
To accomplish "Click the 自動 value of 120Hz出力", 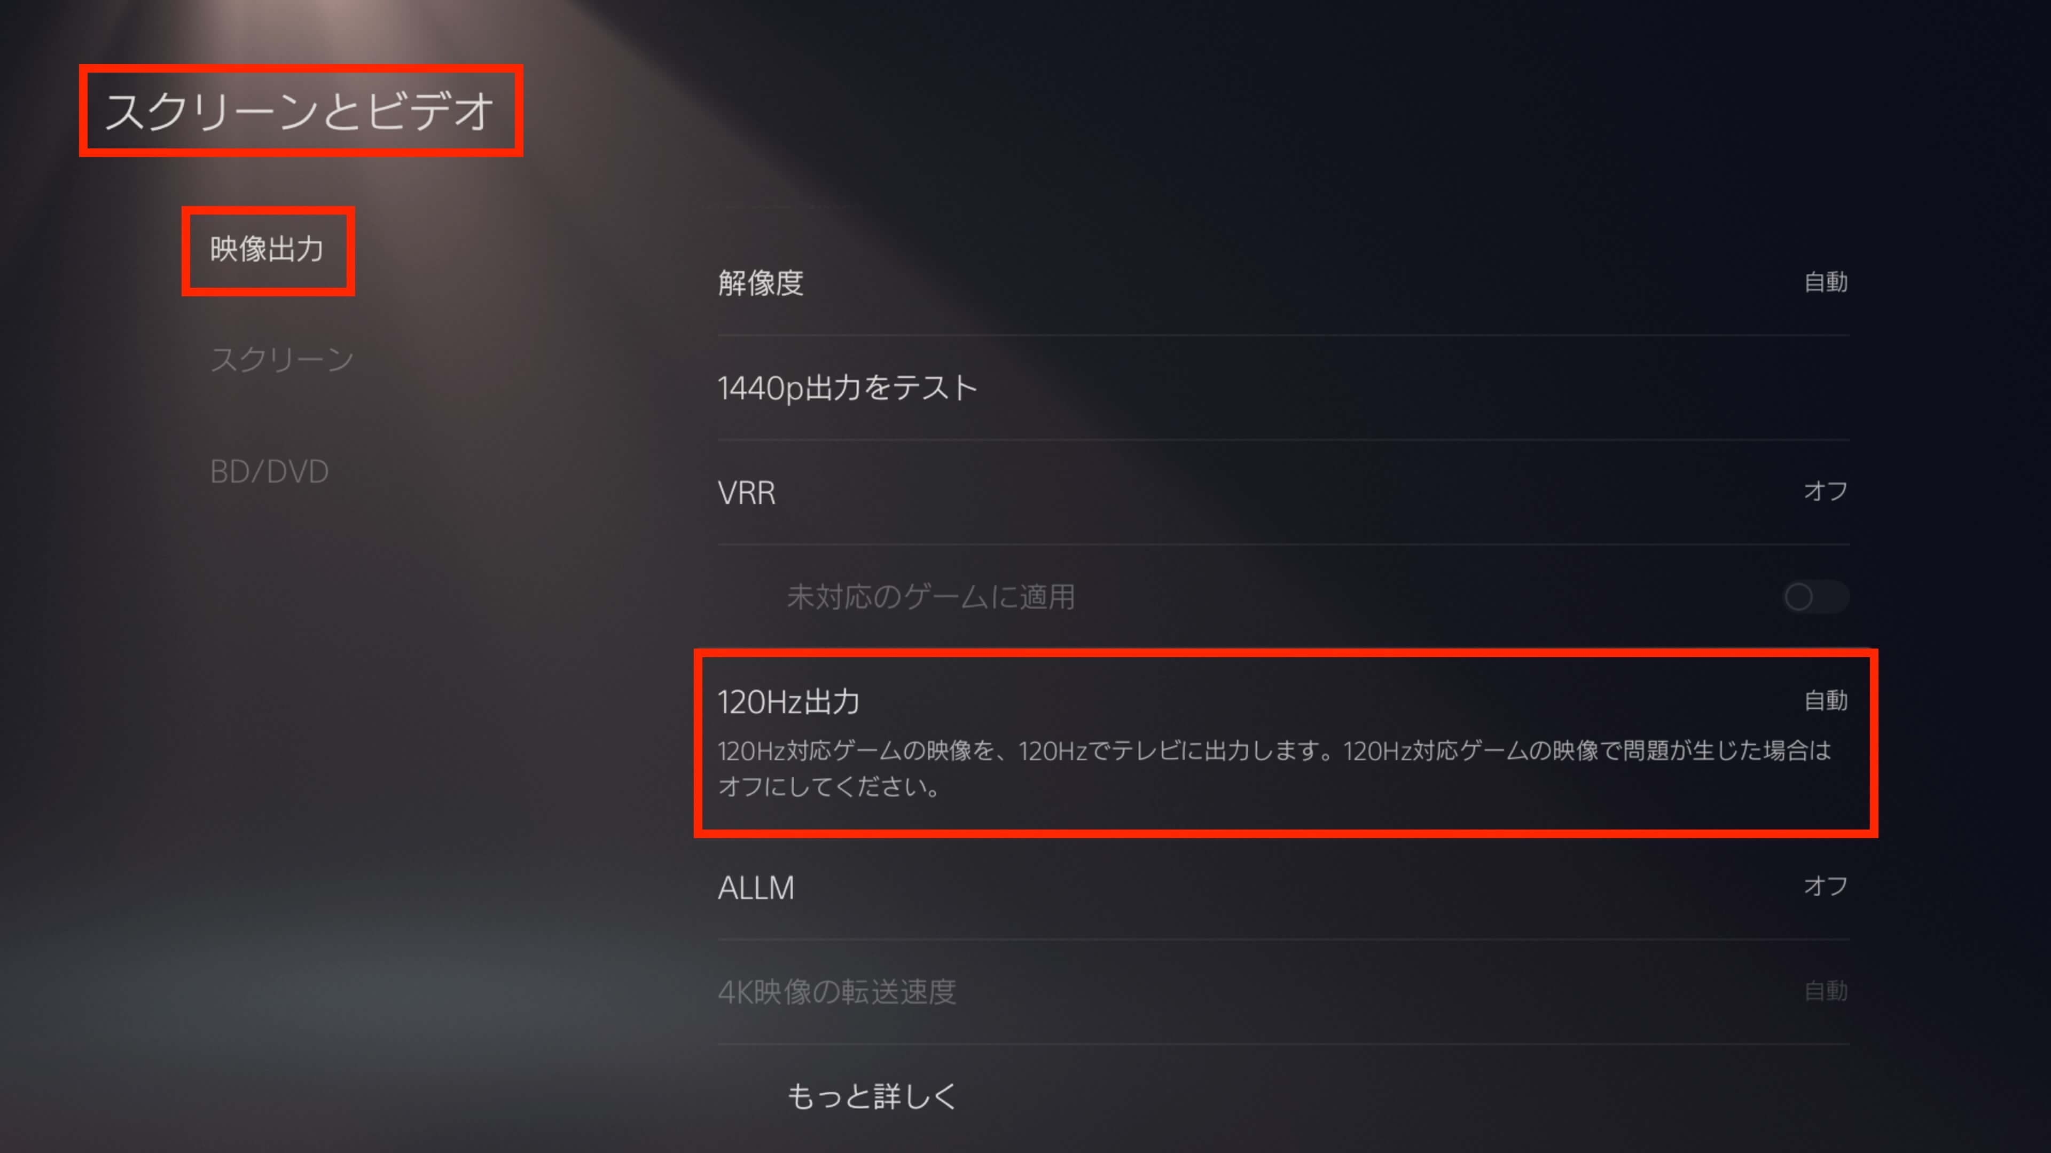I will pos(1826,701).
